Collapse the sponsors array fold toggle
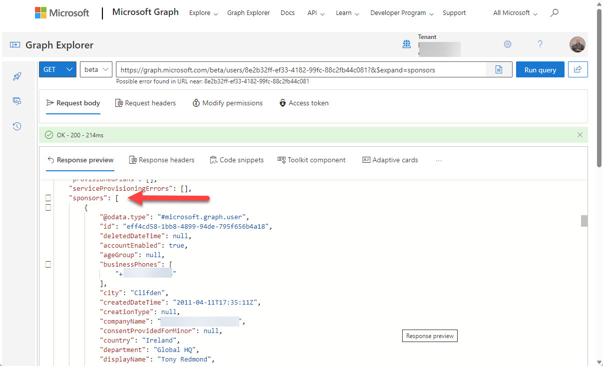The image size is (603, 366). (48, 198)
